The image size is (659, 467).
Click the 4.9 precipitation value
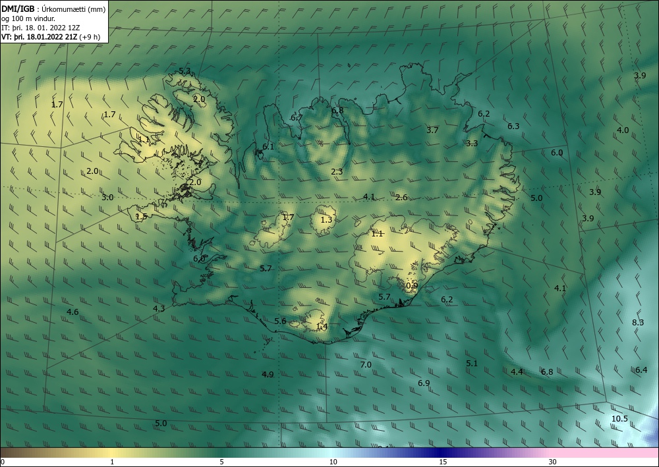coord(268,375)
